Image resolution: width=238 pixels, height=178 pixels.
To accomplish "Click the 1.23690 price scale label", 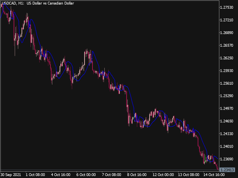I will click(x=226, y=159).
